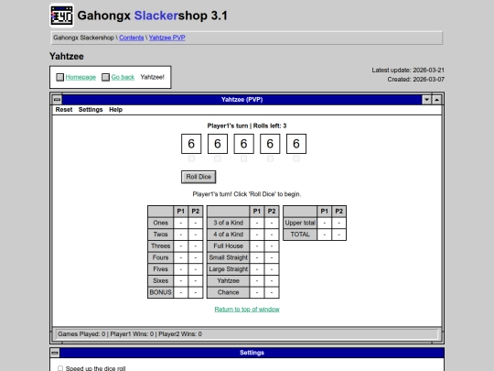Click the fifth die showing 6

296,144
